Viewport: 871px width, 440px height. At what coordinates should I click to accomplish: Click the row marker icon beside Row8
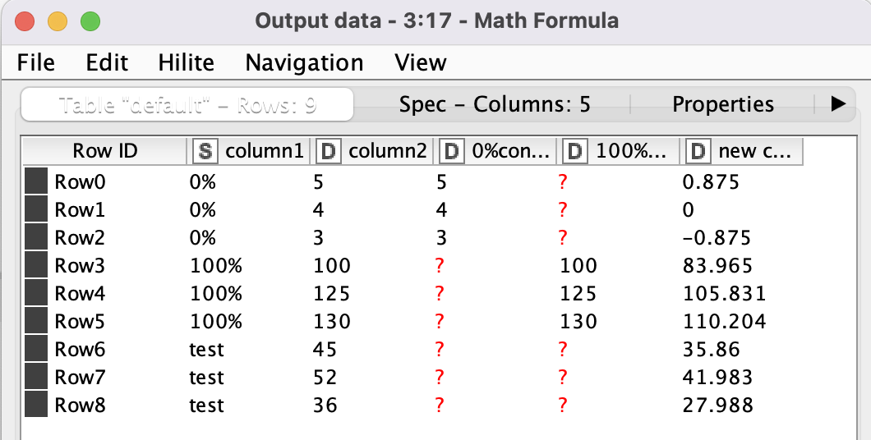click(36, 405)
